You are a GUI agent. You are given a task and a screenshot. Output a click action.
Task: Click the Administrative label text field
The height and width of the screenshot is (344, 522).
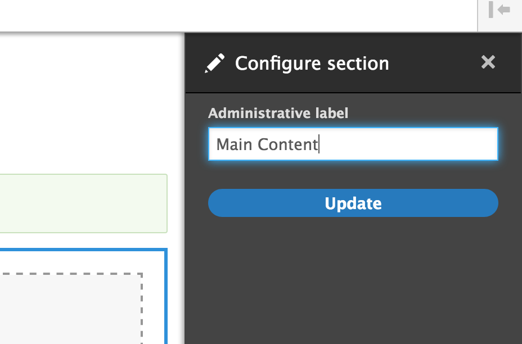(353, 144)
